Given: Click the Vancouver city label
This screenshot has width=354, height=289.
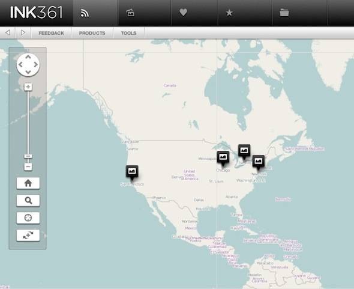Looking at the screenshot, I should pos(130,142).
